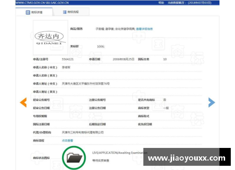Image resolution: width=235 pixels, height=170 pixels.
Task: Switch to the 商标流程 tab
Action: pos(71,12)
